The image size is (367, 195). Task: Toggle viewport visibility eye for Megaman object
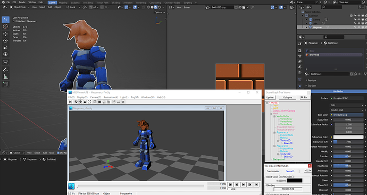click(x=359, y=27)
